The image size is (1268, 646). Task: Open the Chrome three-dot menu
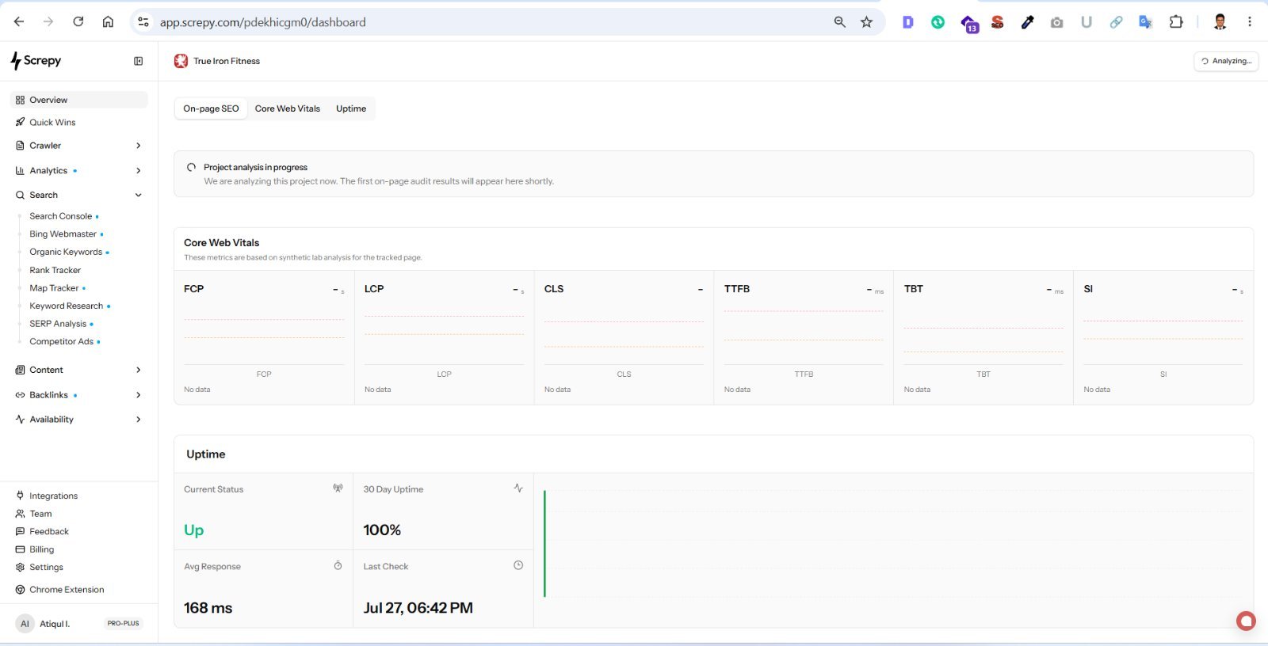(1250, 22)
